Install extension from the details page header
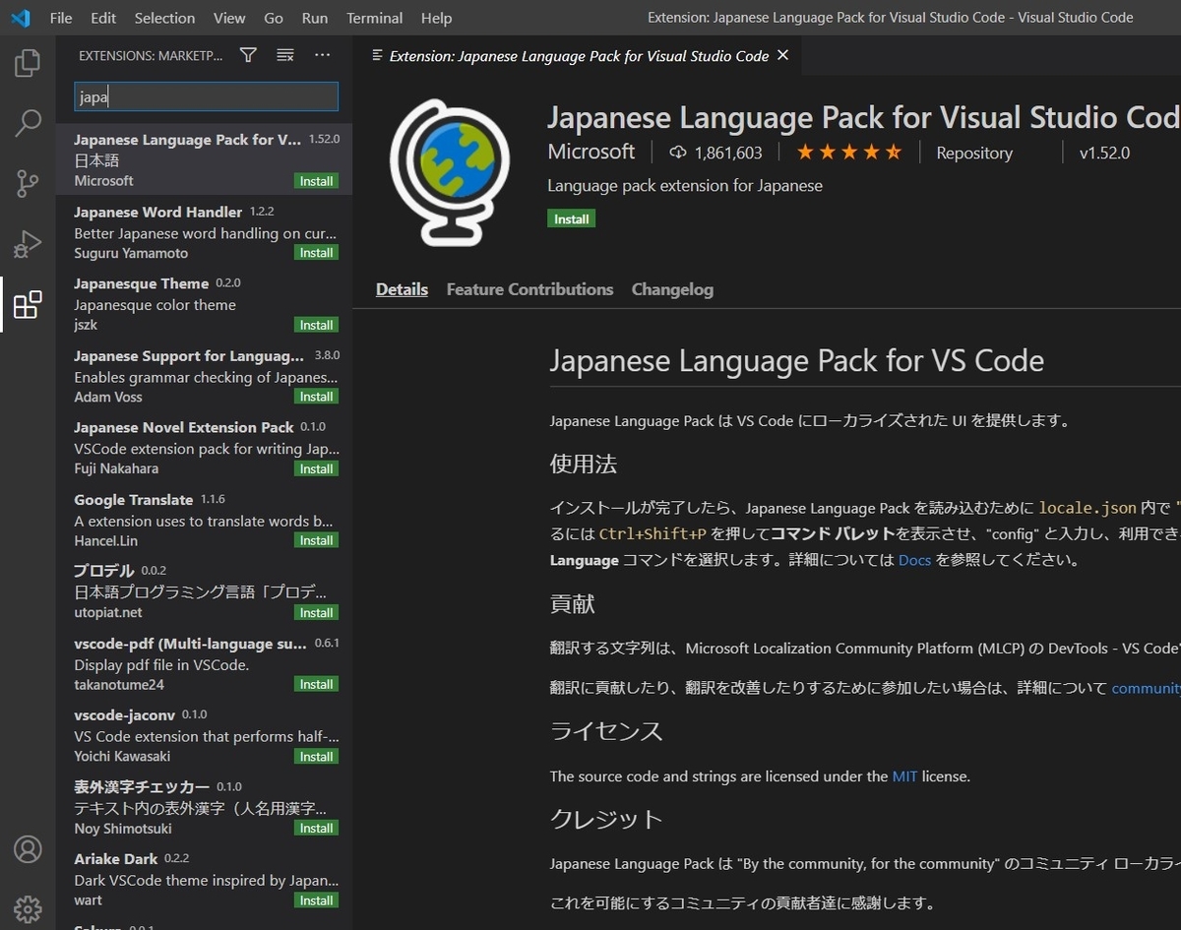1181x930 pixels. tap(571, 218)
